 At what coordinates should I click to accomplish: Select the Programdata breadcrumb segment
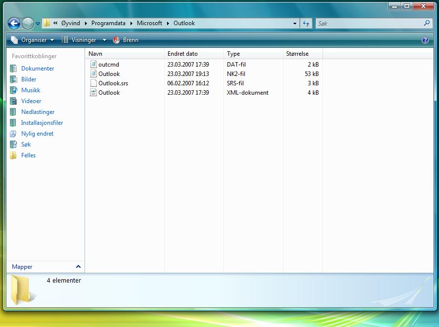point(108,23)
